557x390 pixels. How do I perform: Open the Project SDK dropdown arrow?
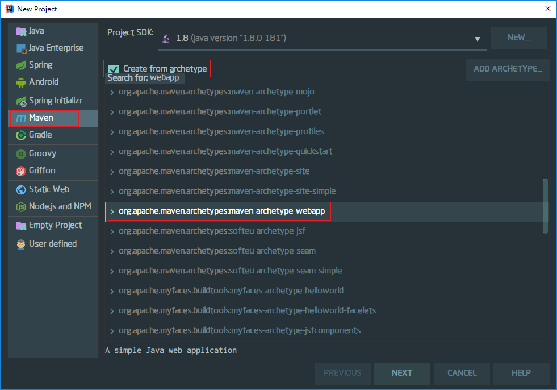coord(478,39)
